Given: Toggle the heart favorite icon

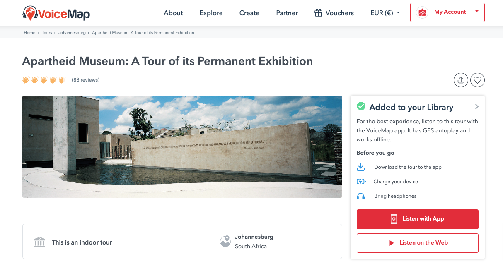Looking at the screenshot, I should coord(478,80).
